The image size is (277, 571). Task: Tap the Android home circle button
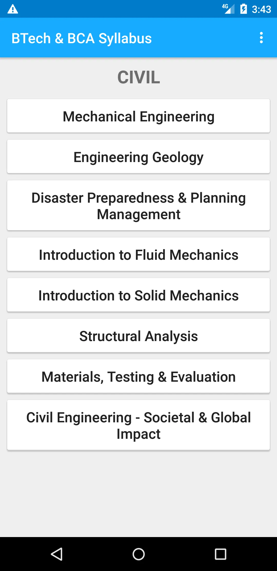coord(138,554)
